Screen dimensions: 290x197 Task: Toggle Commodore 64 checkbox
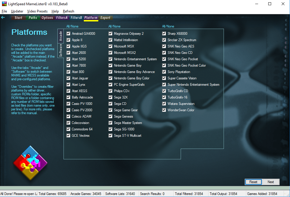pyautogui.click(x=68, y=129)
